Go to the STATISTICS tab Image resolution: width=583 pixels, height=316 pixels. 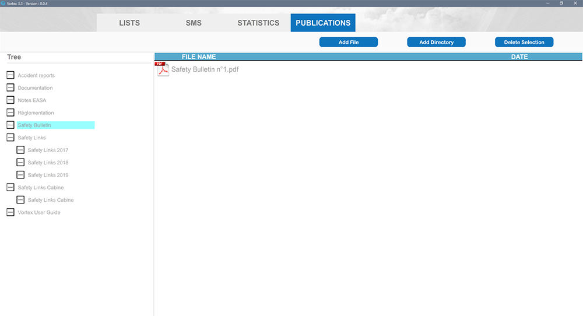coord(258,23)
